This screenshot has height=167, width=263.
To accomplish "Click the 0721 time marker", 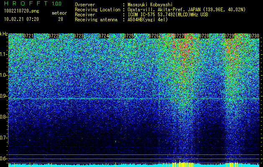I will coord(28,36).
